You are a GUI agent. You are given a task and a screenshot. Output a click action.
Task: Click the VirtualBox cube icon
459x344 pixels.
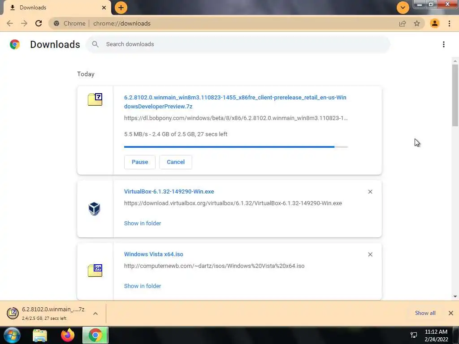(x=94, y=209)
